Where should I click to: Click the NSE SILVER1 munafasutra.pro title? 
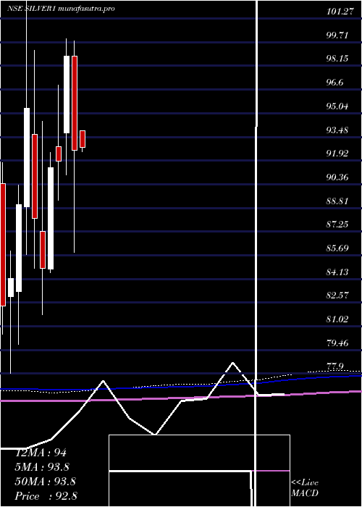click(61, 9)
